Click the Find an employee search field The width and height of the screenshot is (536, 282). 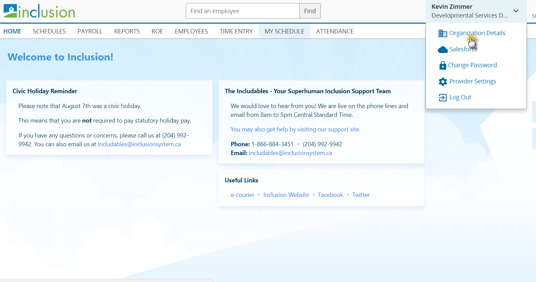(x=243, y=11)
